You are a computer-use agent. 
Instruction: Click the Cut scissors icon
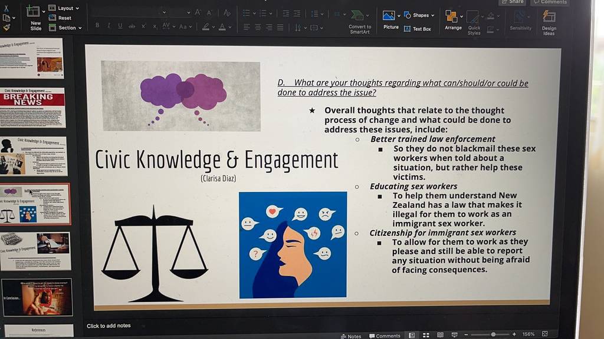6,8
